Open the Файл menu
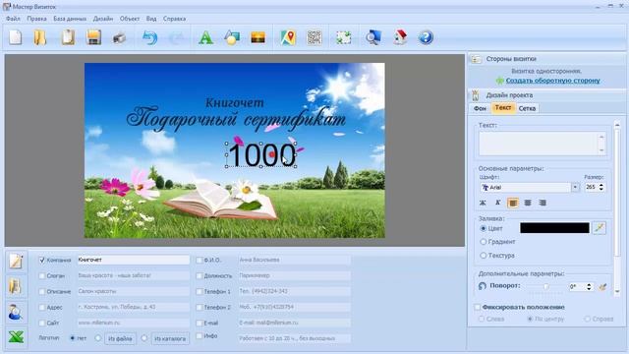Viewport: 629px width, 354px height. [x=13, y=19]
